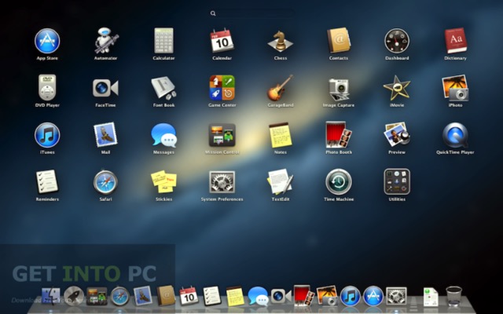
Task: Launch Photo Booth from the Launchpad grid
Action: (339, 134)
